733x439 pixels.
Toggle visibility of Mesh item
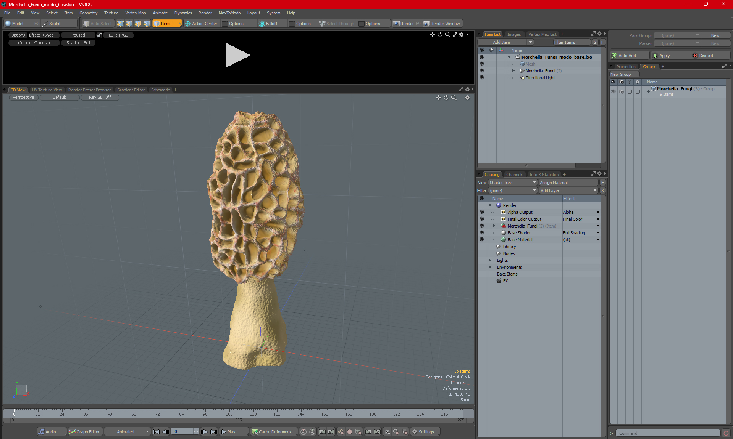pyautogui.click(x=481, y=64)
